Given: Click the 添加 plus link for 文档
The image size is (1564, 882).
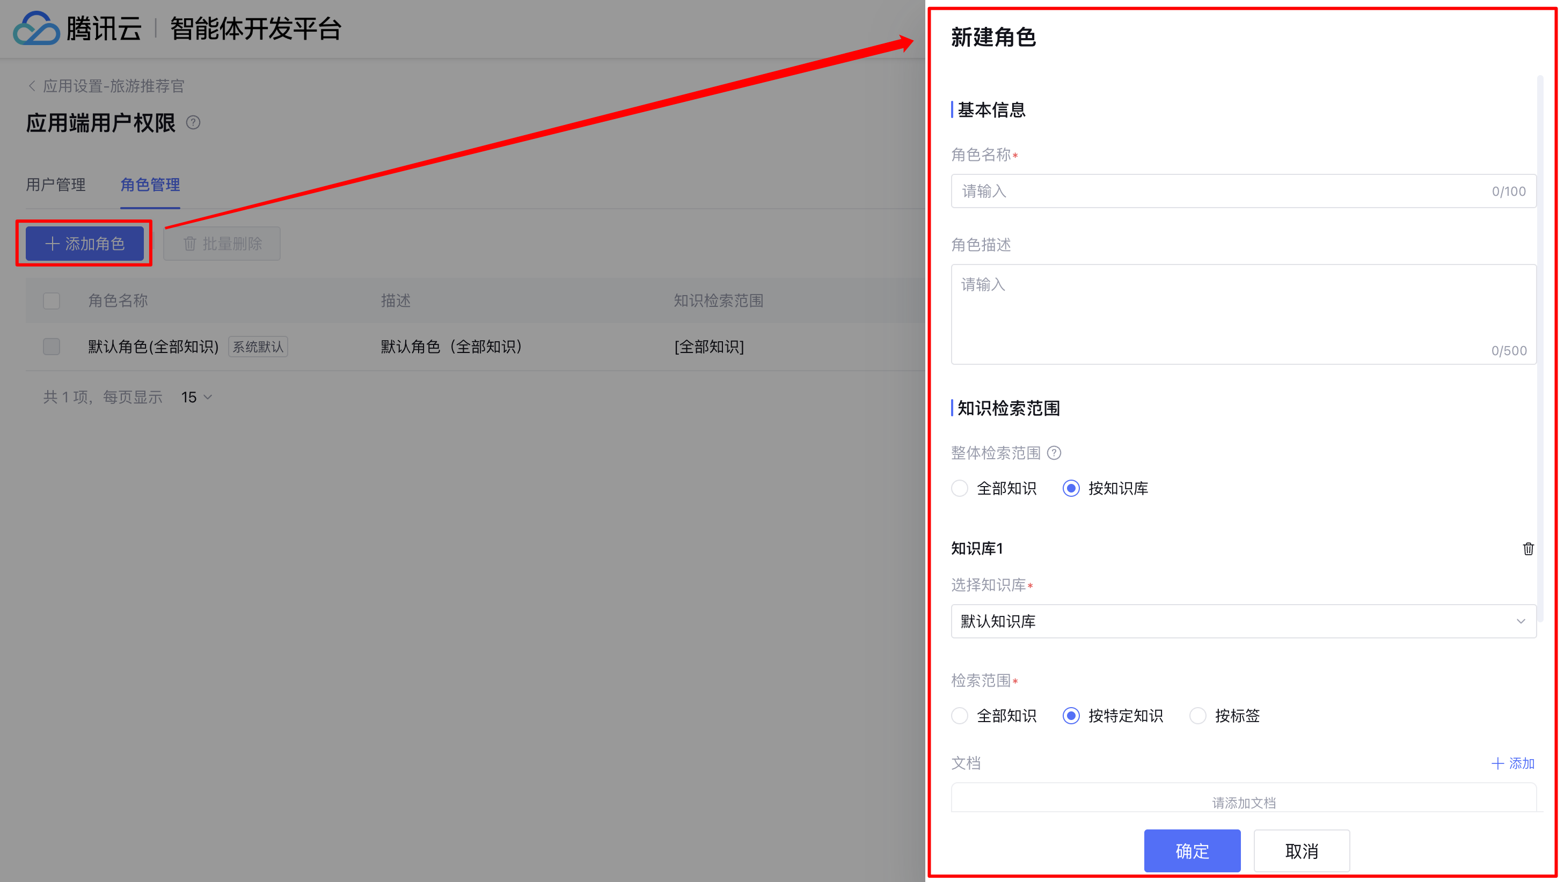Looking at the screenshot, I should point(1512,763).
